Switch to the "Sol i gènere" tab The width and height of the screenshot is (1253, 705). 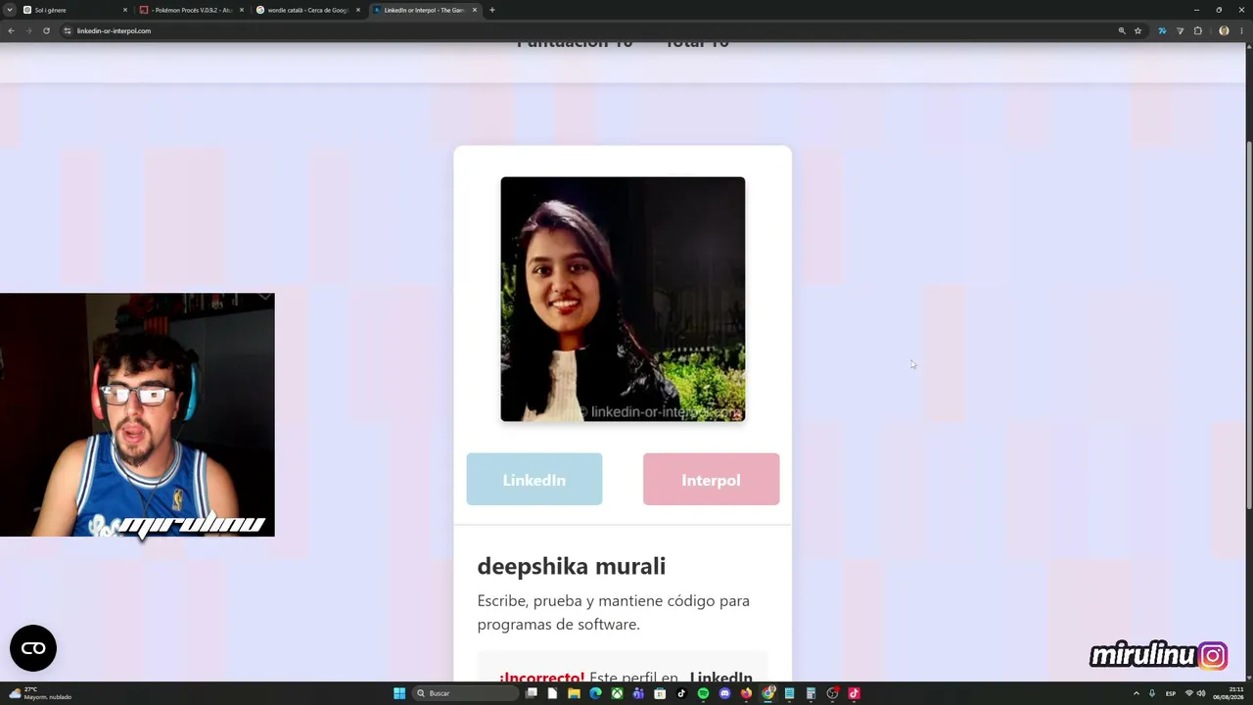pos(74,10)
